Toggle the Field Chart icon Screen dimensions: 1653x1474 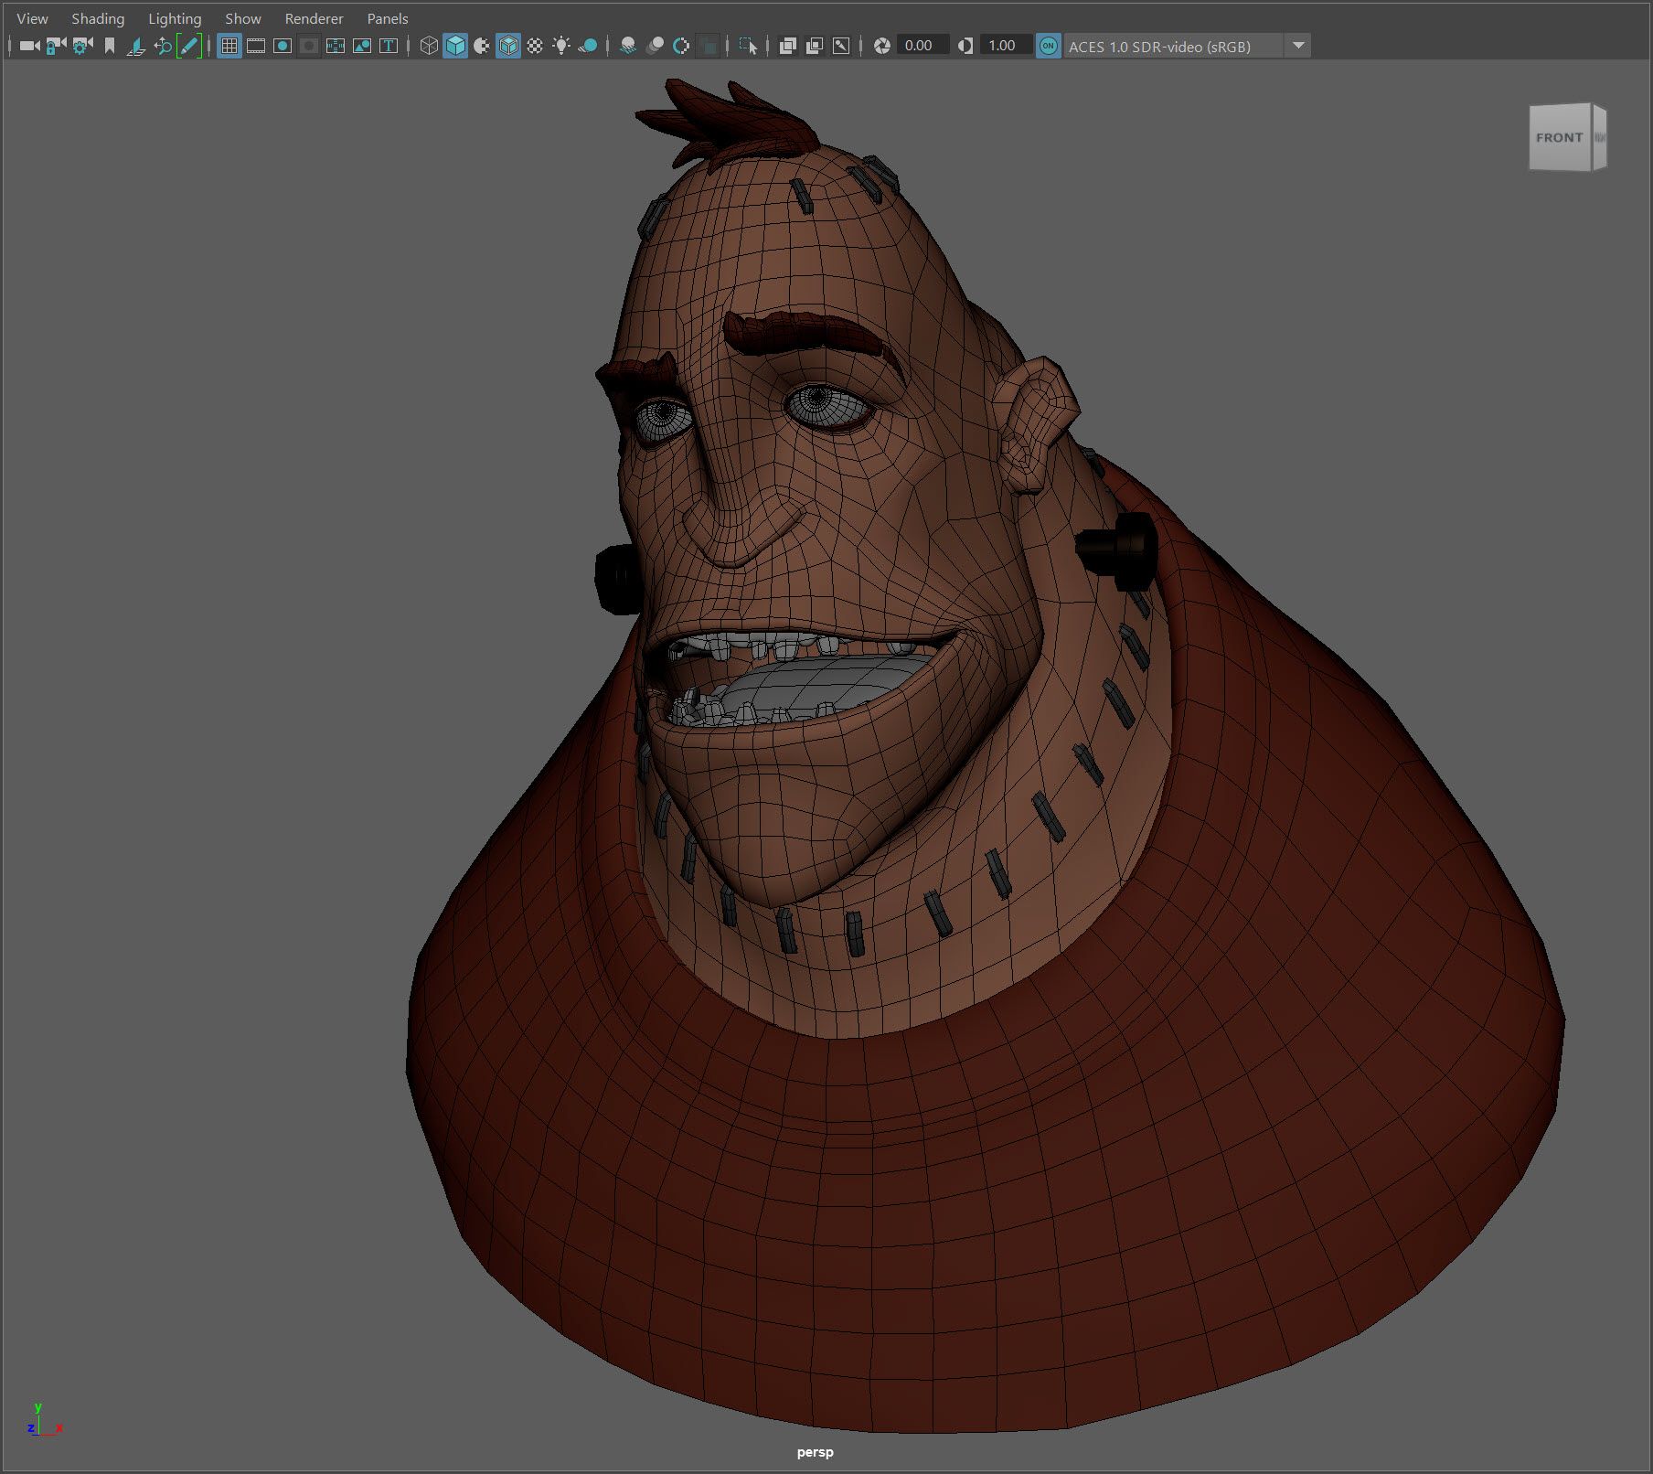pos(336,46)
